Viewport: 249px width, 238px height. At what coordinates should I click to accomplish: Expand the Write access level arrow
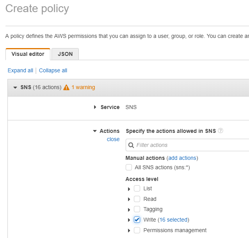[129, 220]
